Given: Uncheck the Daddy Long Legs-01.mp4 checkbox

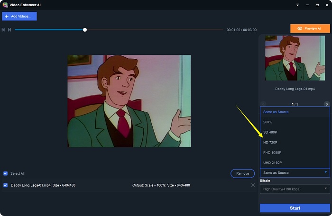Looking at the screenshot, I should 6,185.
